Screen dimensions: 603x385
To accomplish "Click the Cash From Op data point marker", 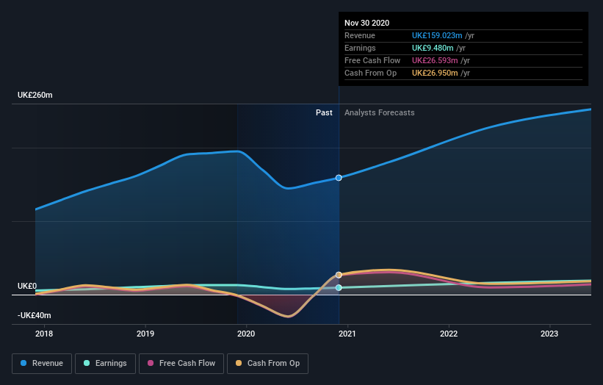I will 339,275.
